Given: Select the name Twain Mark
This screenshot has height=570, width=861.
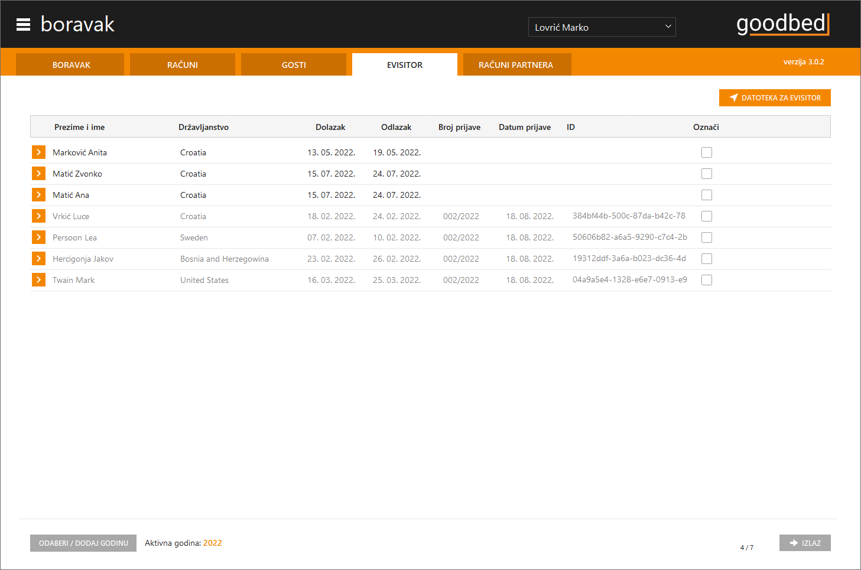Looking at the screenshot, I should (73, 280).
